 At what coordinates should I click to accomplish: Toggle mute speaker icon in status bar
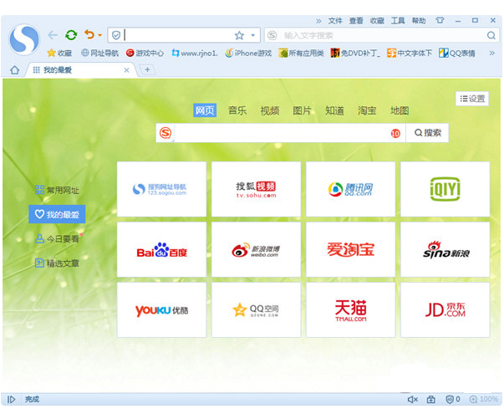pyautogui.click(x=412, y=400)
